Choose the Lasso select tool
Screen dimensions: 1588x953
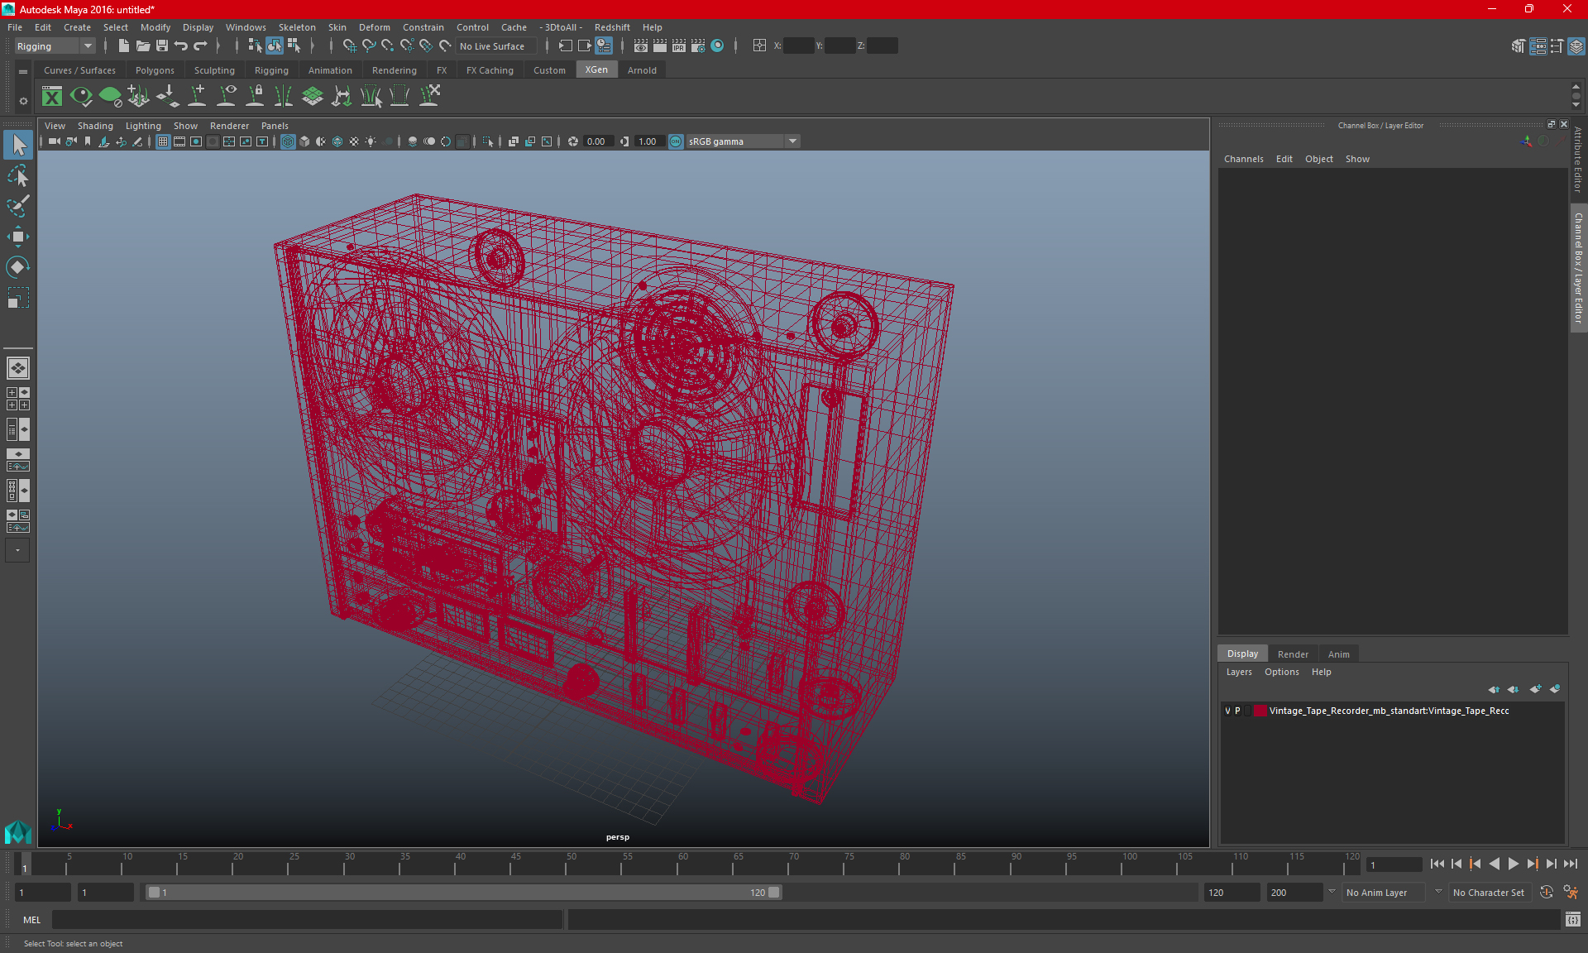[17, 175]
